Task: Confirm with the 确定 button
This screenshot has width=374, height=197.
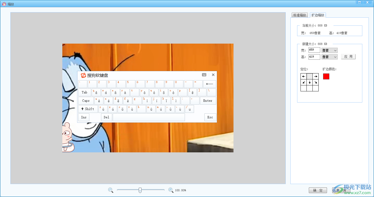Action: click(318, 190)
